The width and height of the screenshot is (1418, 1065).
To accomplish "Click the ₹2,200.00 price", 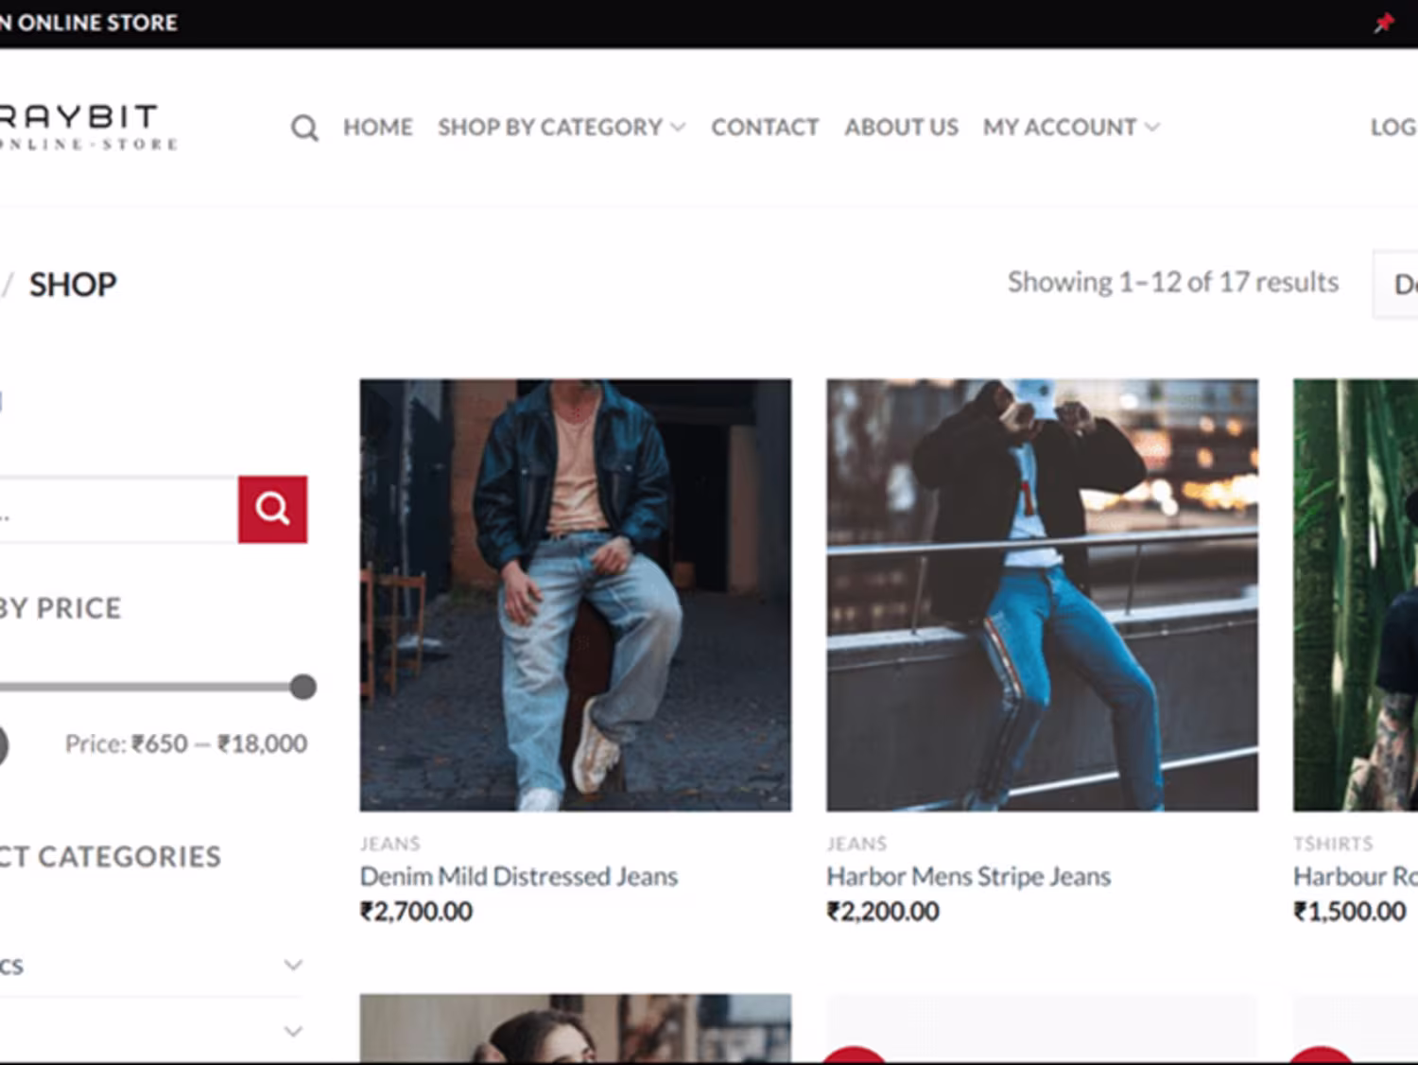I will click(x=883, y=912).
